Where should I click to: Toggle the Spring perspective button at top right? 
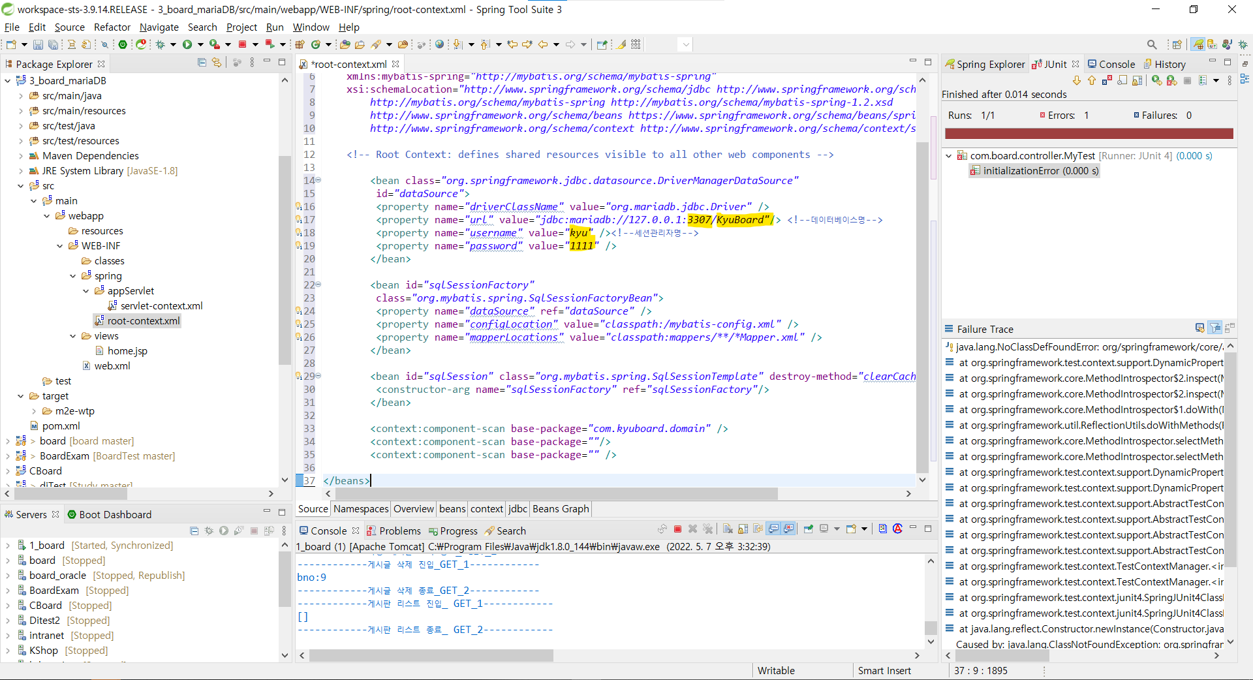tap(1198, 44)
